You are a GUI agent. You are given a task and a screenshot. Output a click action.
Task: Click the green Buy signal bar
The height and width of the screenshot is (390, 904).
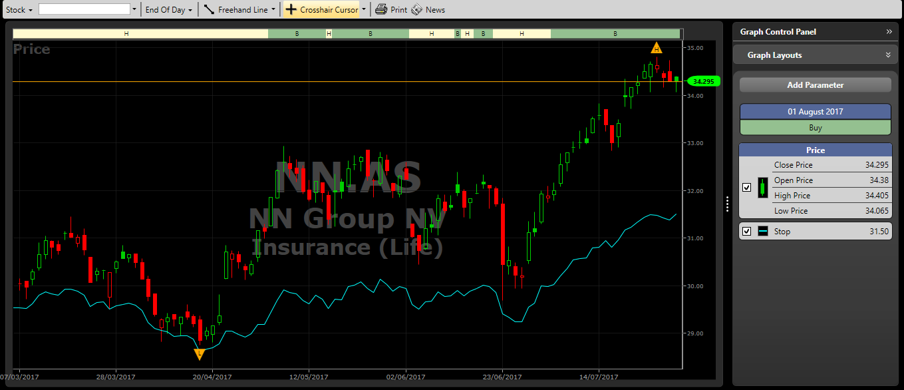click(816, 127)
